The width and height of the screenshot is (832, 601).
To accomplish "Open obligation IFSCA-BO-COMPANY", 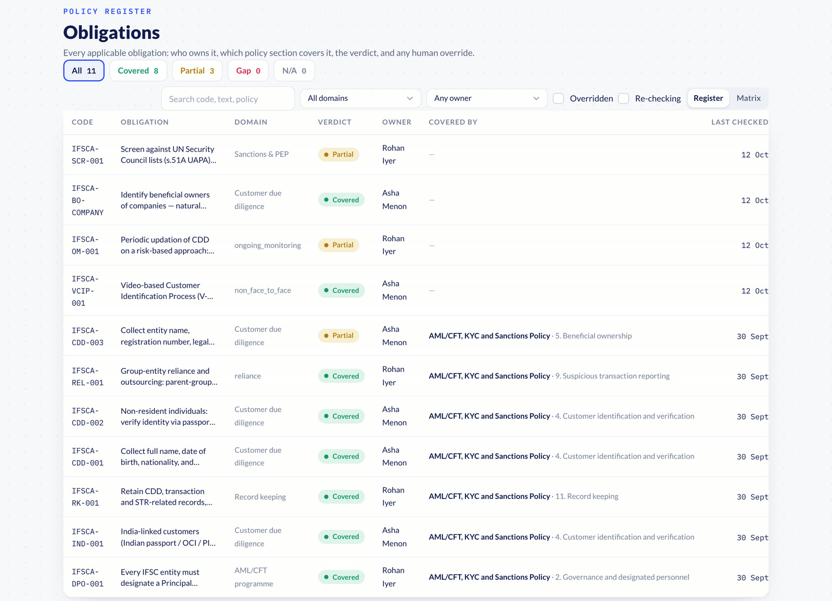I will coord(87,200).
